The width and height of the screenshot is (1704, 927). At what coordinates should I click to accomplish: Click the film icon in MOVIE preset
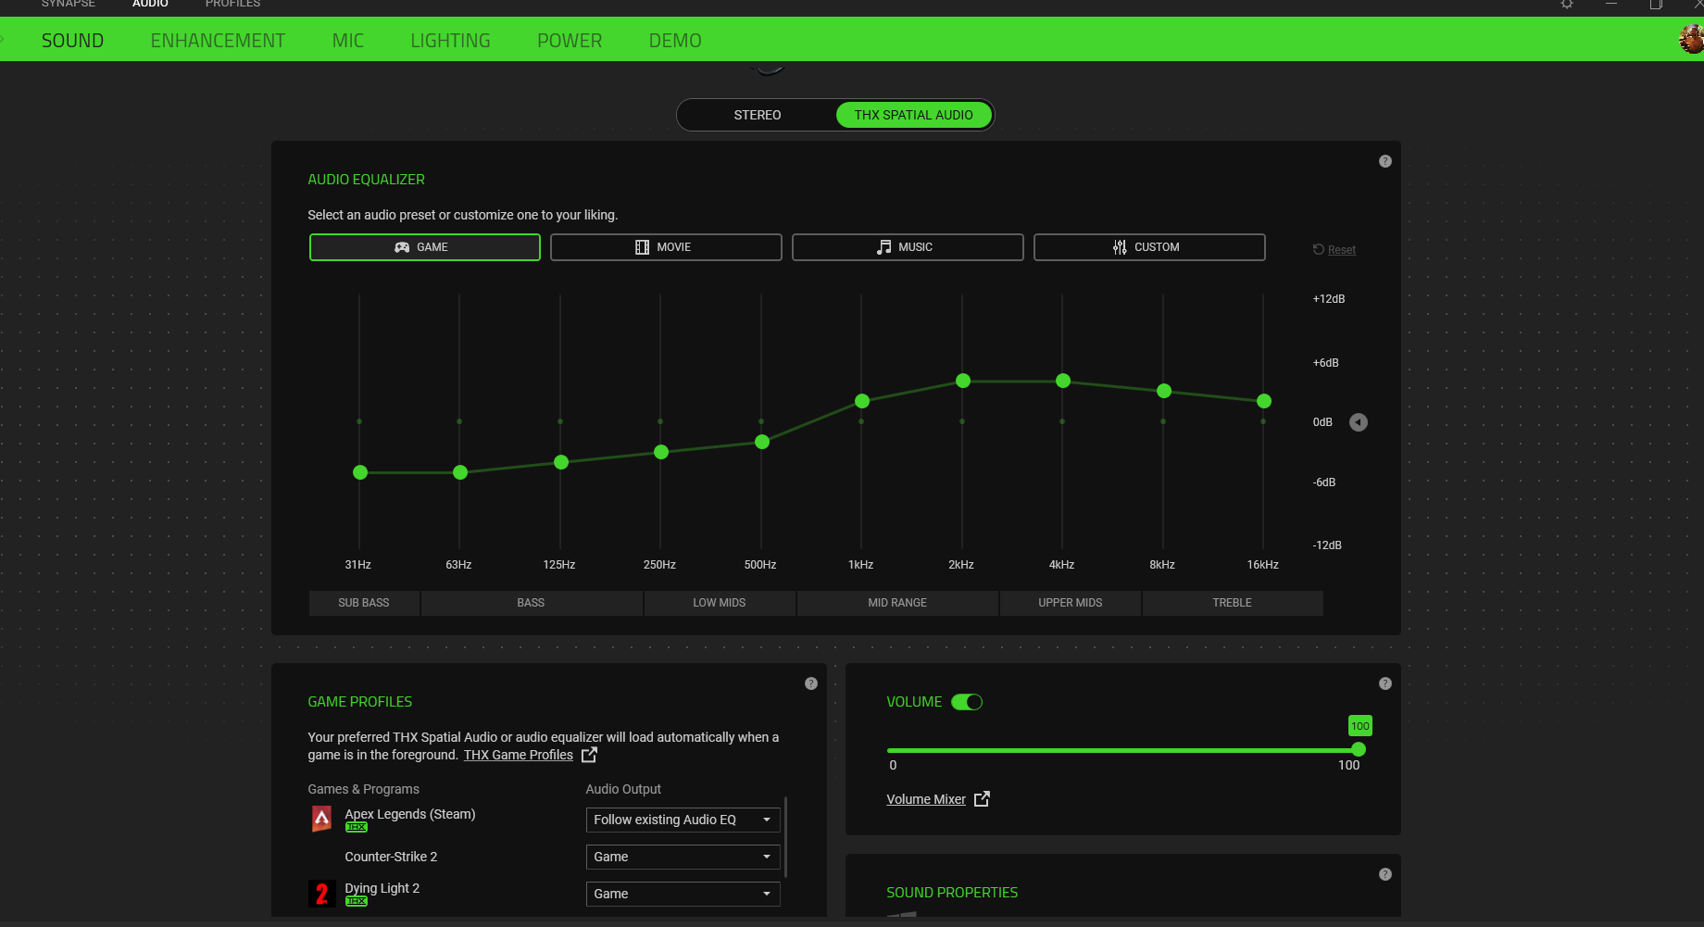click(x=642, y=247)
